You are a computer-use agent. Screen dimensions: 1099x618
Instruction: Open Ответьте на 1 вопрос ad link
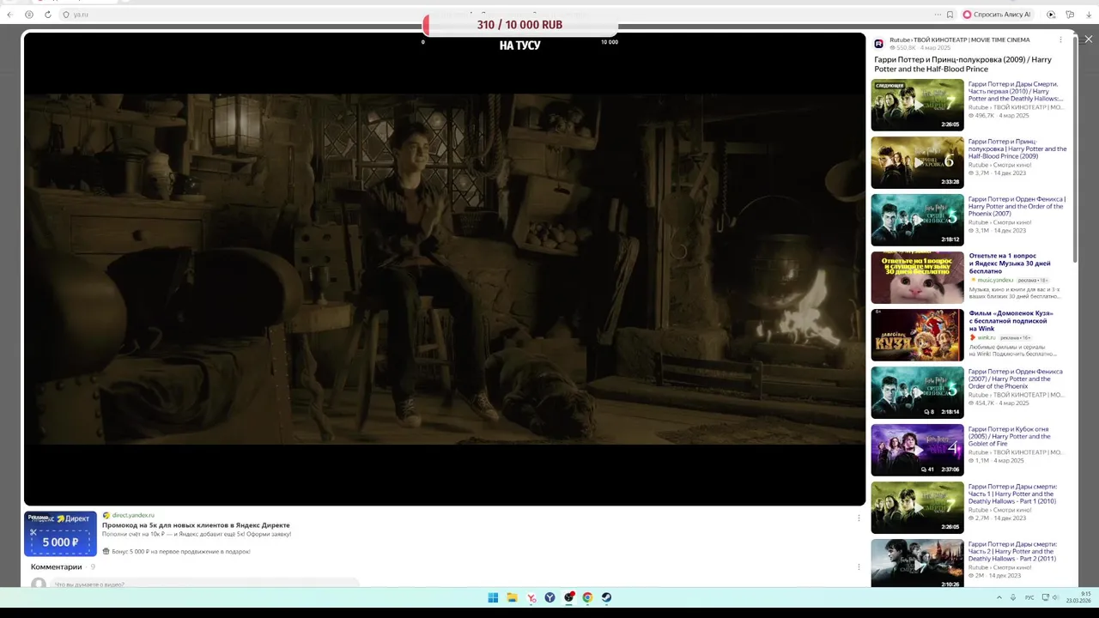[1010, 264]
